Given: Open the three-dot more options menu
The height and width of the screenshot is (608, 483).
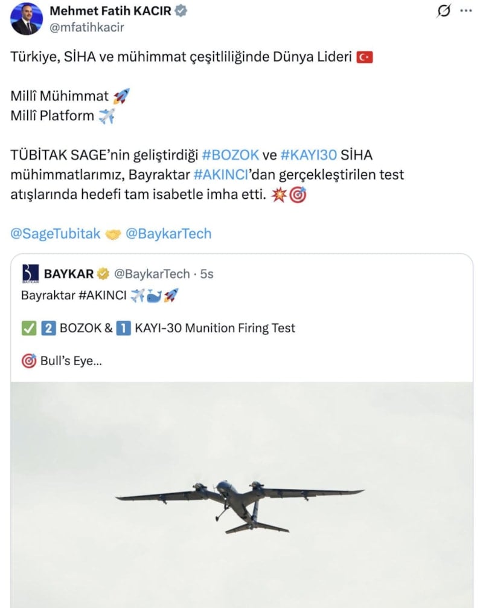Looking at the screenshot, I should point(466,11).
